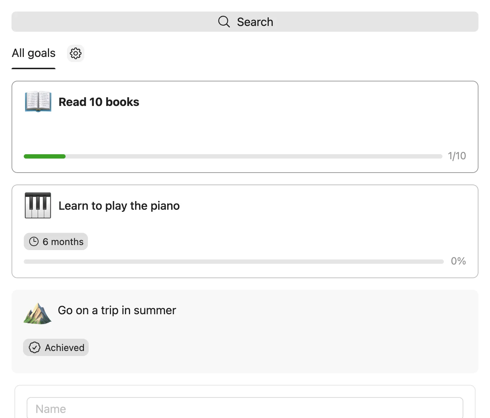Screen dimensions: 490x418
Task: Open the goals settings gear icon
Action: click(x=76, y=53)
